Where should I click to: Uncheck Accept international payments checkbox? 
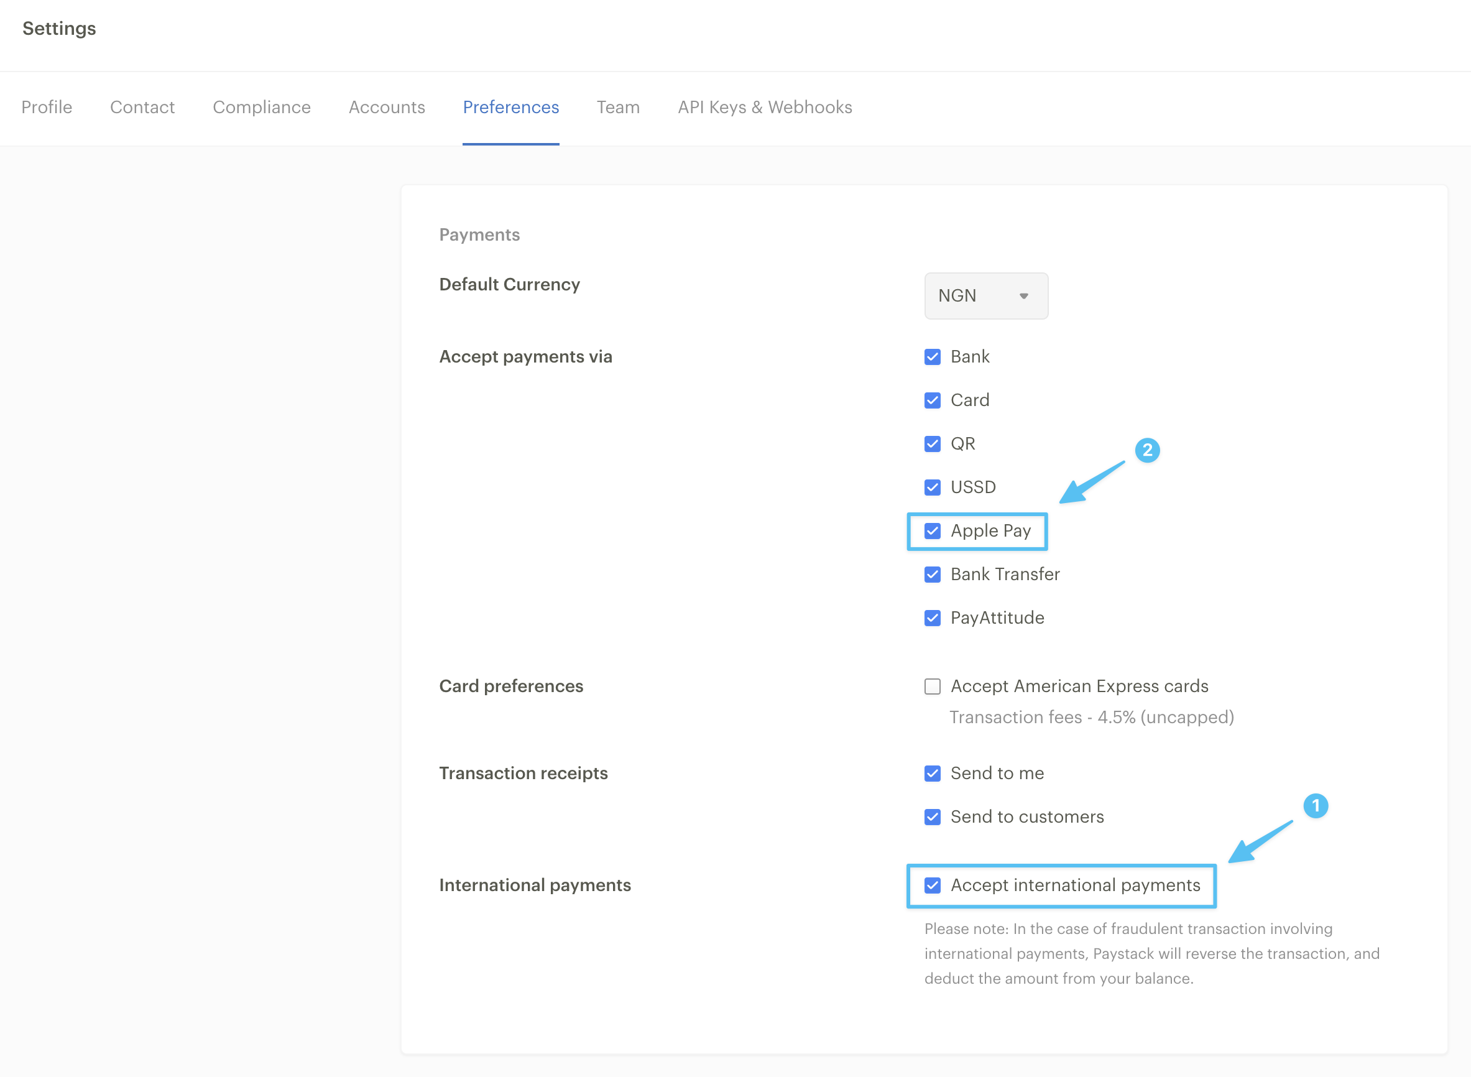[x=932, y=885]
